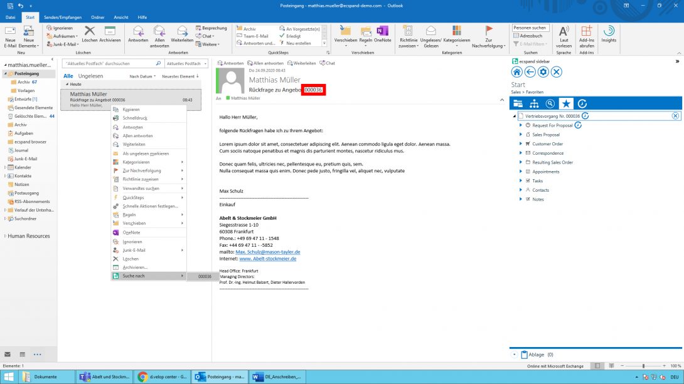This screenshot has height=384, width=684.
Task: Click Laut vorlesen icon
Action: coord(564,36)
